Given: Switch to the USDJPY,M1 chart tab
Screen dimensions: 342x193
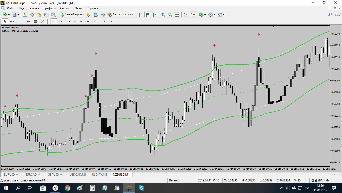Looking at the screenshot, I should (99, 174).
